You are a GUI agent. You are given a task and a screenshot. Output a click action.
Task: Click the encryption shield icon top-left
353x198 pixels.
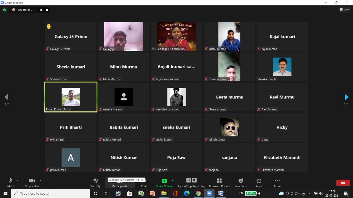[x=4, y=10]
